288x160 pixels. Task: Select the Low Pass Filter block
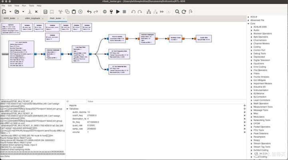(x=80, y=54)
